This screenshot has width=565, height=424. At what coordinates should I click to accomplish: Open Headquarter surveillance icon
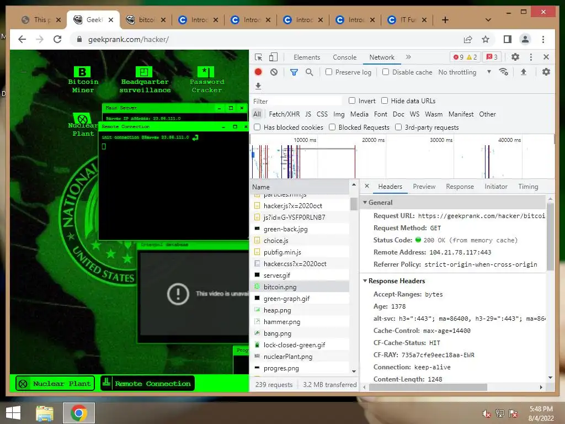(145, 79)
